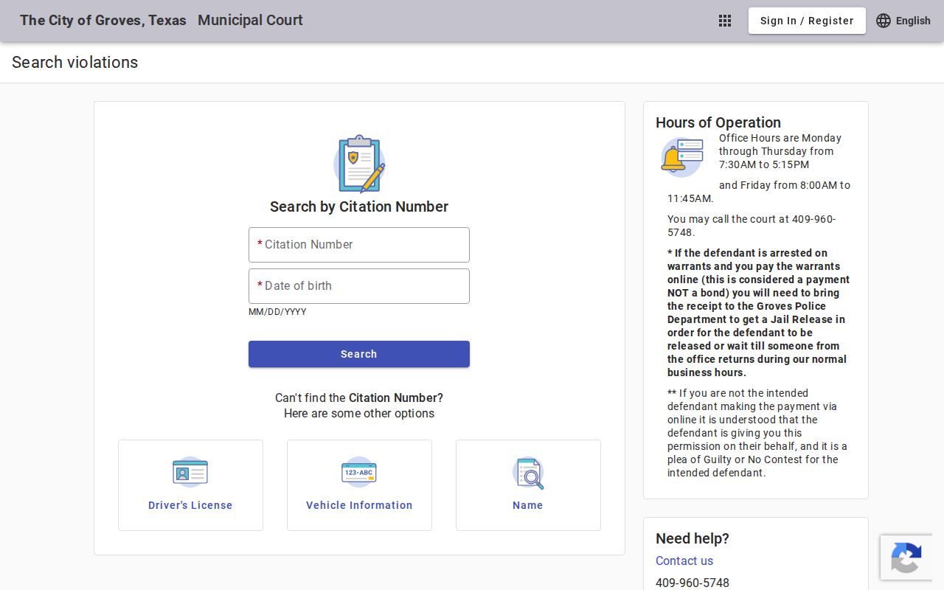Click the Need help? heading
Screen dimensions: 944x590
(693, 538)
